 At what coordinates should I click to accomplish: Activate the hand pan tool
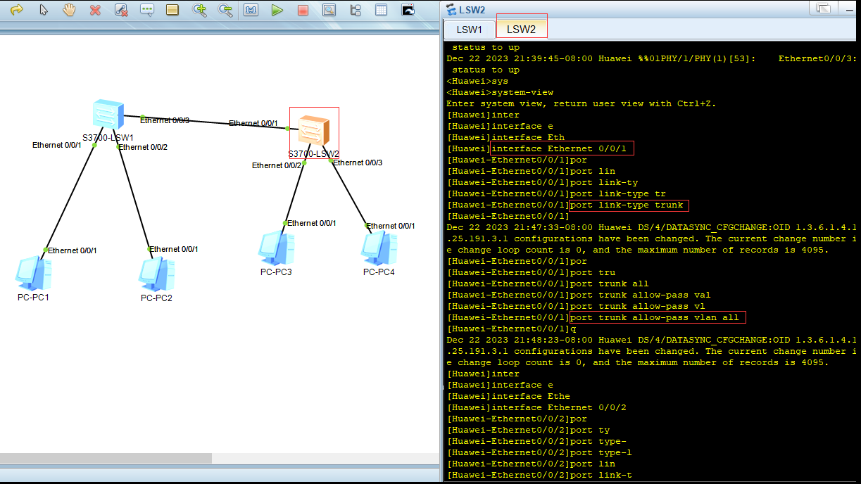pyautogui.click(x=69, y=10)
